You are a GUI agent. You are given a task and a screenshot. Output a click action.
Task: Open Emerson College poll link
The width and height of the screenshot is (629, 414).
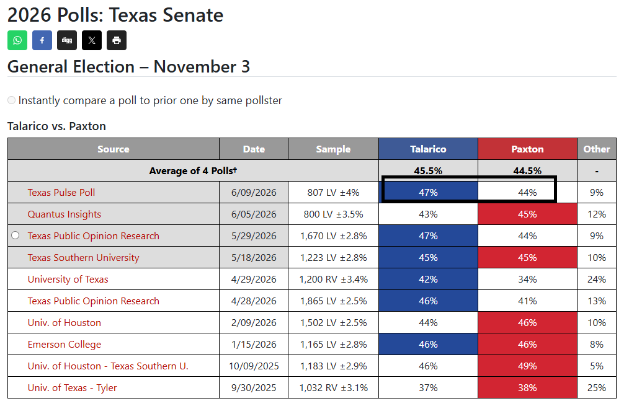64,344
